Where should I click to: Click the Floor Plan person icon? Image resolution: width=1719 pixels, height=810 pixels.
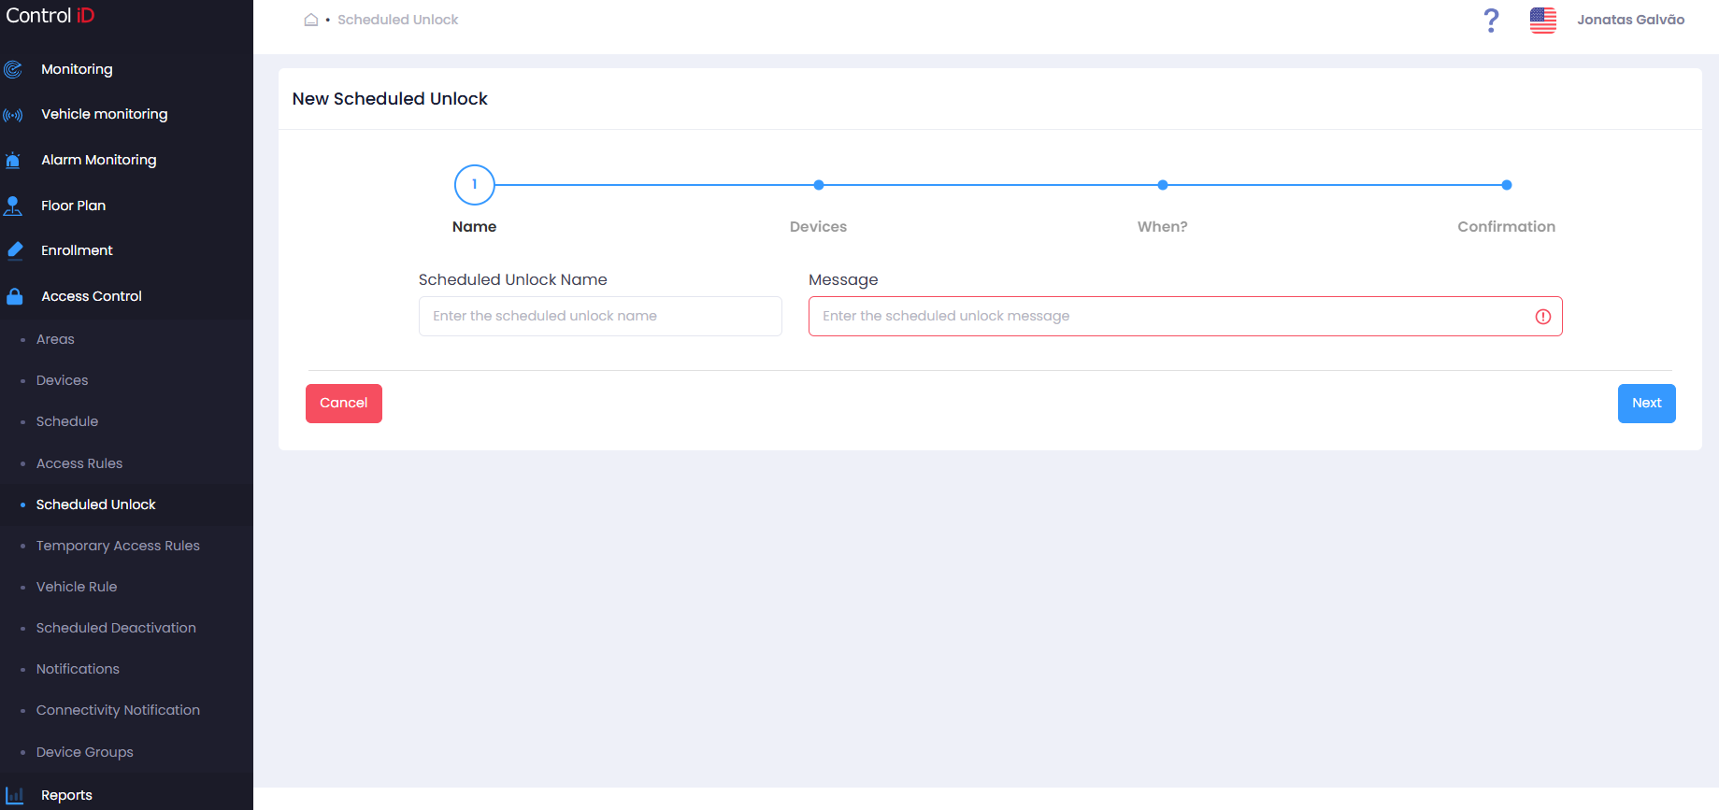[13, 206]
